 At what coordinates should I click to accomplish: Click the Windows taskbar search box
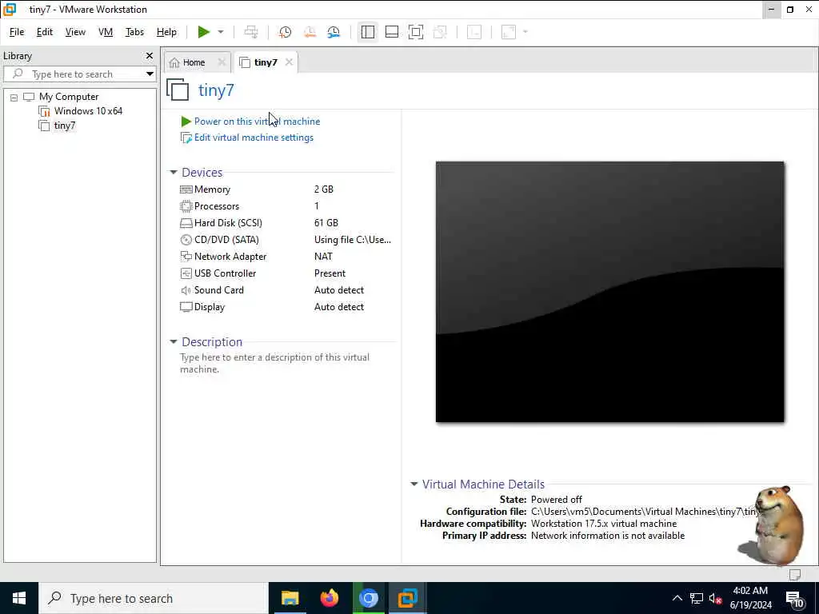[153, 598]
